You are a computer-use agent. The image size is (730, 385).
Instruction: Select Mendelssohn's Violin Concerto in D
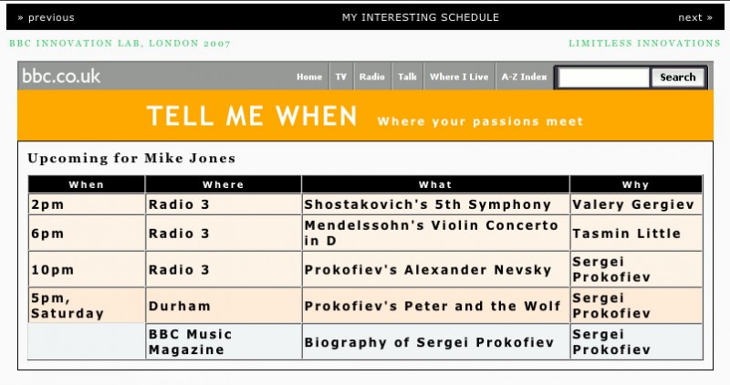click(x=430, y=233)
